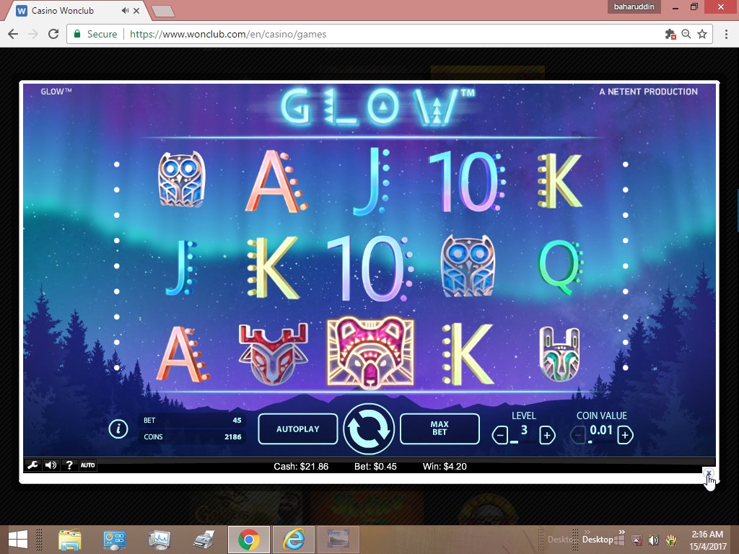The width and height of the screenshot is (739, 554).
Task: Click the MAX BET button
Action: 440,429
